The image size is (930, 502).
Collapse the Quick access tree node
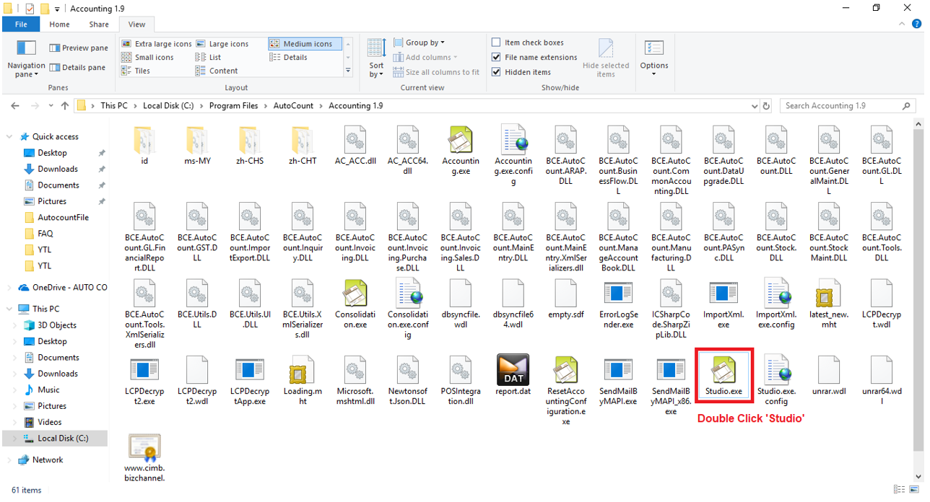pyautogui.click(x=9, y=136)
